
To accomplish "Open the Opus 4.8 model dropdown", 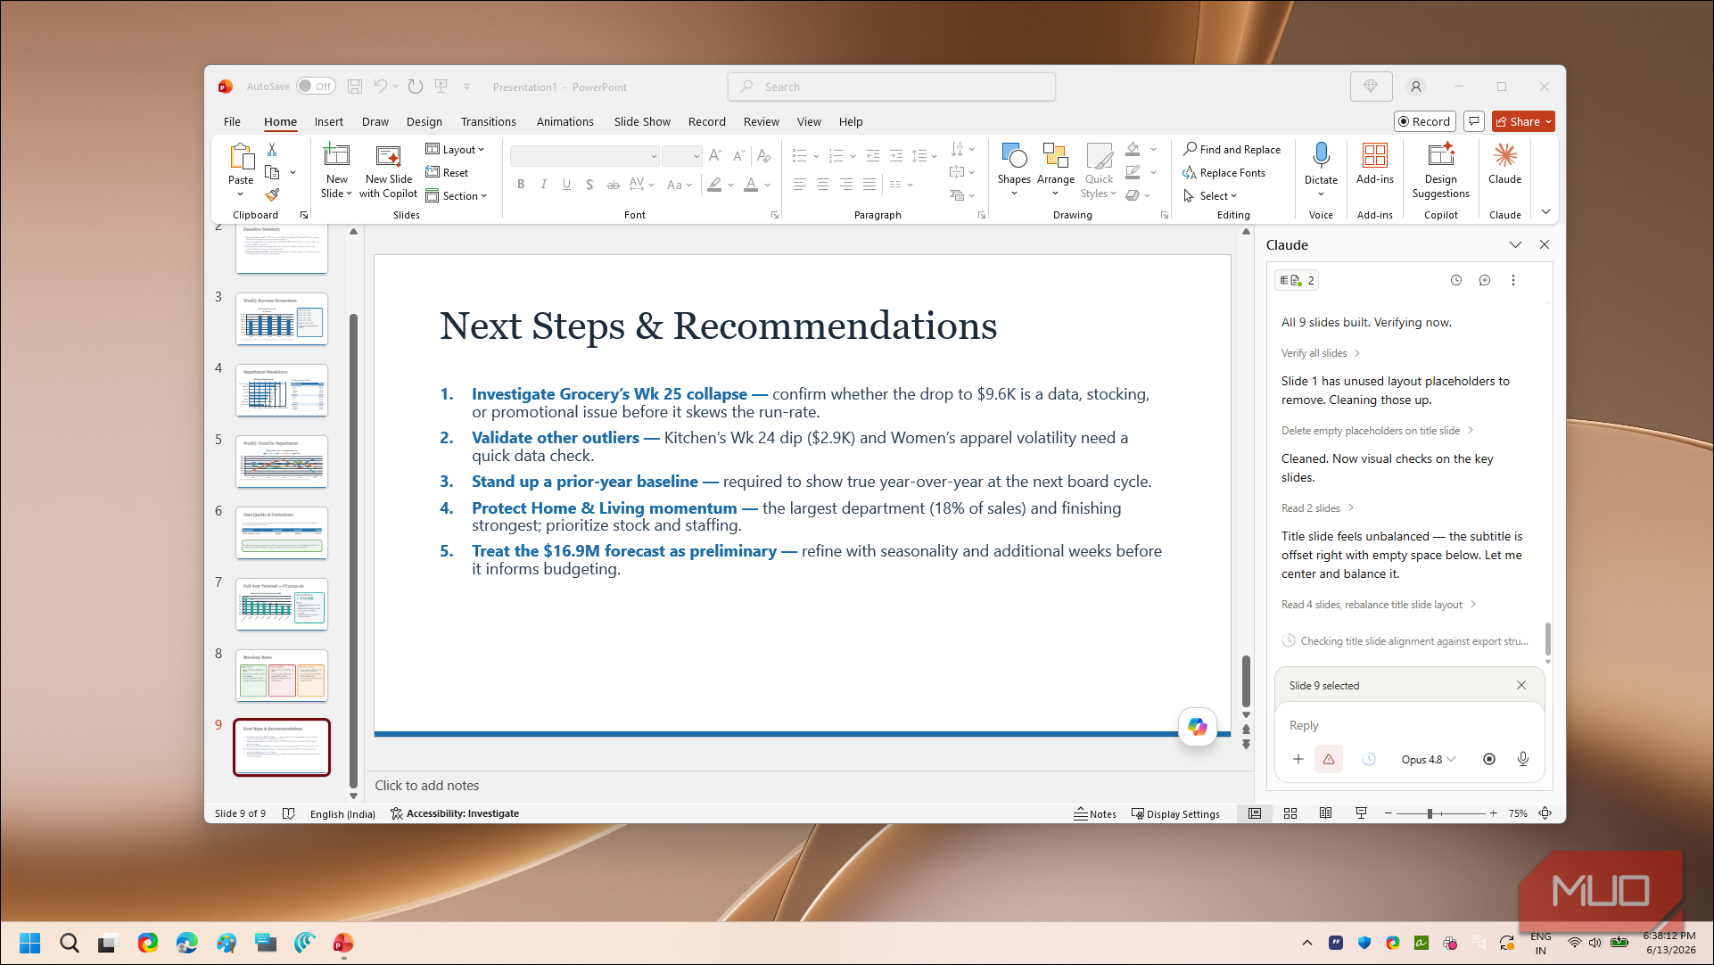I will [x=1428, y=759].
